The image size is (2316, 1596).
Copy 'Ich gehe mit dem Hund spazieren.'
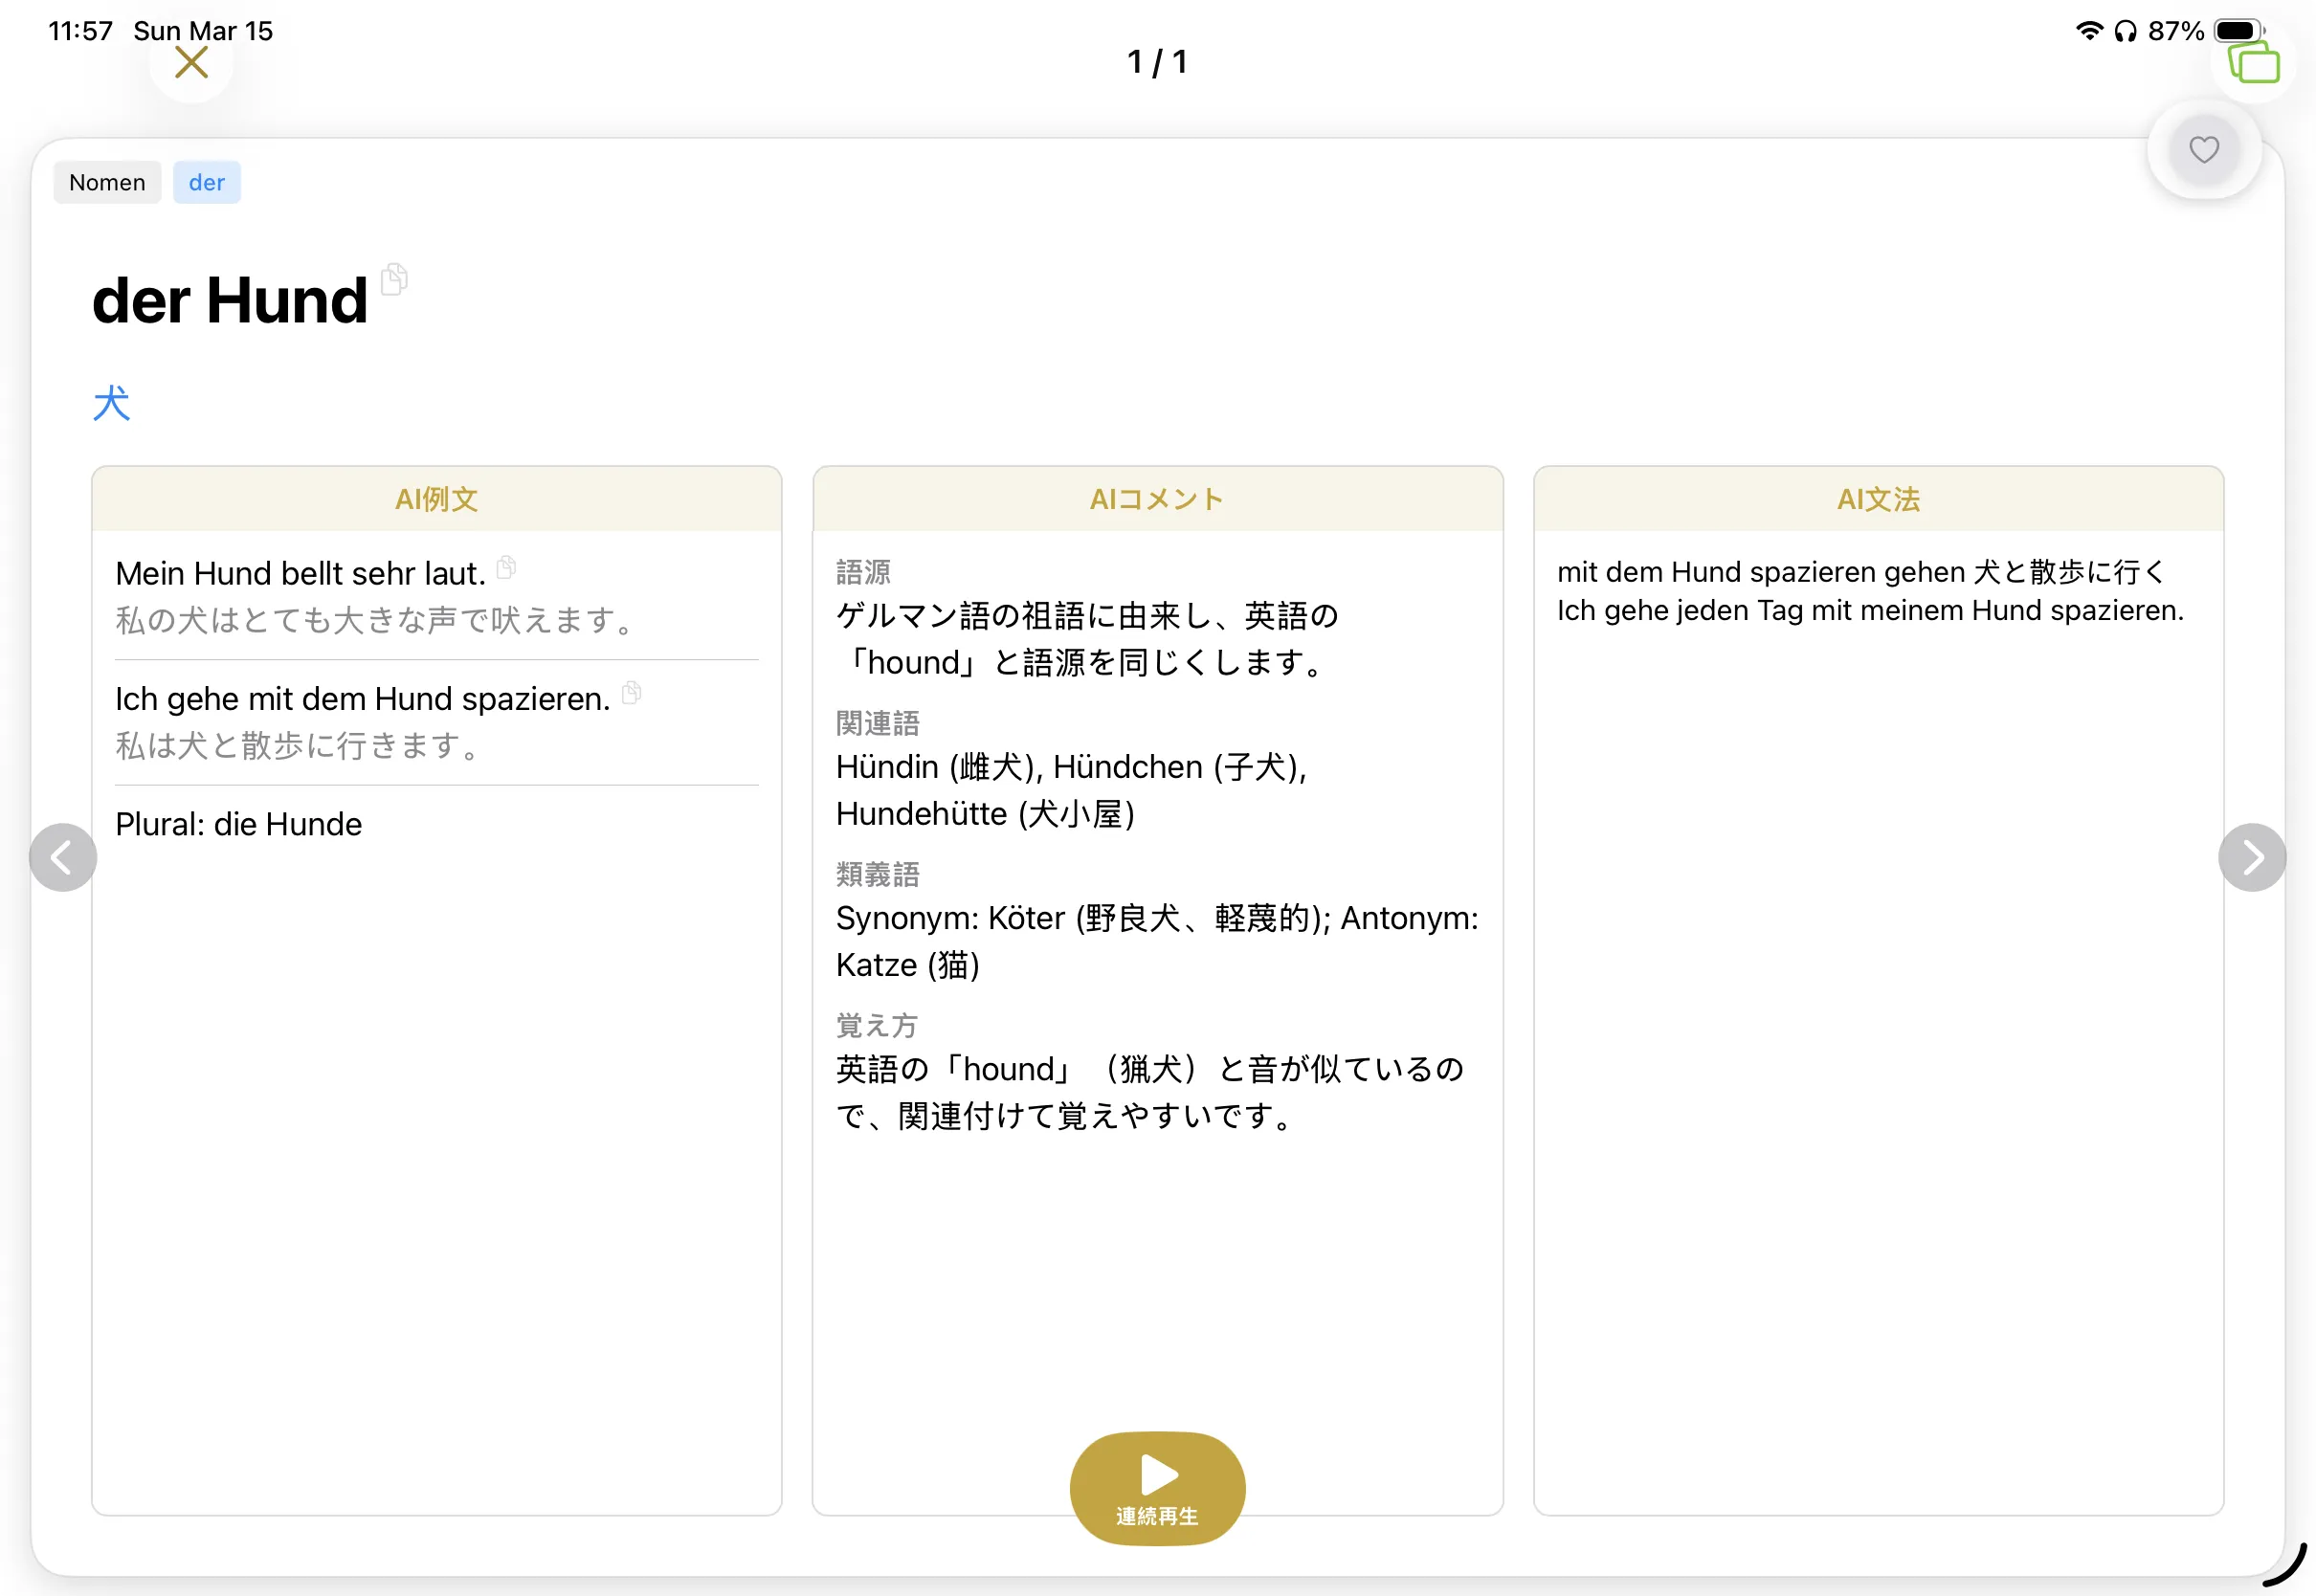point(631,693)
